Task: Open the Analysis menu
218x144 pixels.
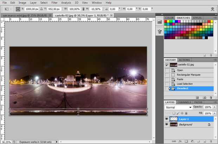Action: tap(66, 3)
